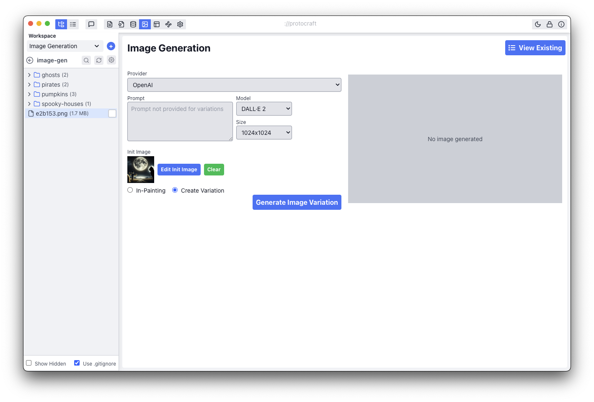Click the Generate Image Variation button
Screen dimensions: 594x402
[x=297, y=202]
